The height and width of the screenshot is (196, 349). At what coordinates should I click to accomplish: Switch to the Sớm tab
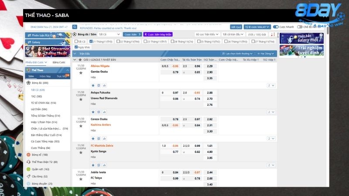pyautogui.click(x=31, y=76)
